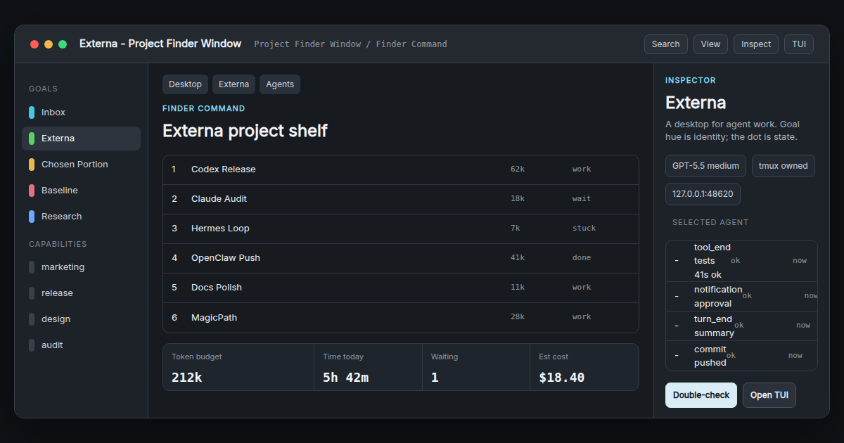Open the Search button in title bar
The height and width of the screenshot is (443, 844).
(x=665, y=44)
